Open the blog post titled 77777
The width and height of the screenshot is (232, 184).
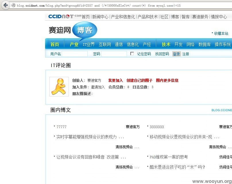pyautogui.click(x=61, y=127)
